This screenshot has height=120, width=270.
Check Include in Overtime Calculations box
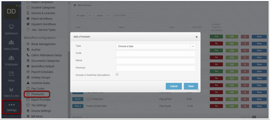(117, 75)
